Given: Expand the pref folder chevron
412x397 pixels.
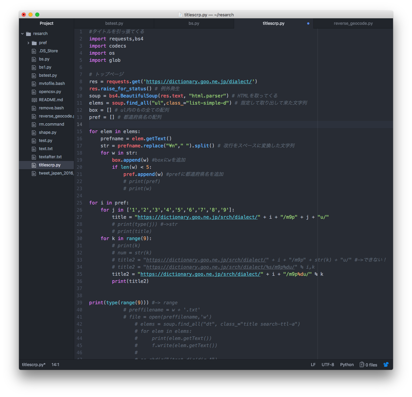Looking at the screenshot, I should [x=28, y=43].
